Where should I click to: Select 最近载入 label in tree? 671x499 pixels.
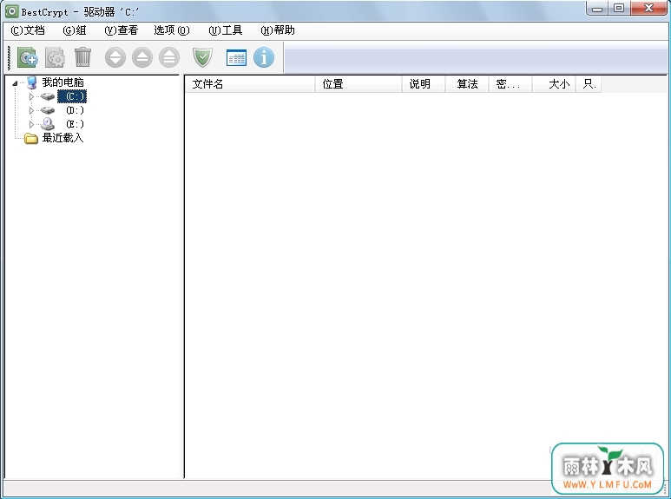[x=62, y=138]
